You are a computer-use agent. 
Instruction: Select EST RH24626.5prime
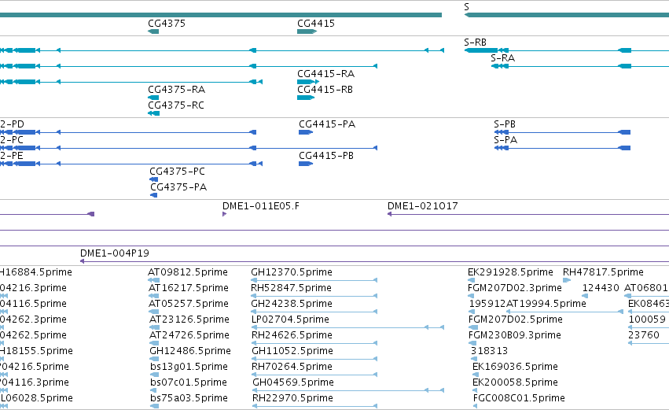[x=292, y=335]
